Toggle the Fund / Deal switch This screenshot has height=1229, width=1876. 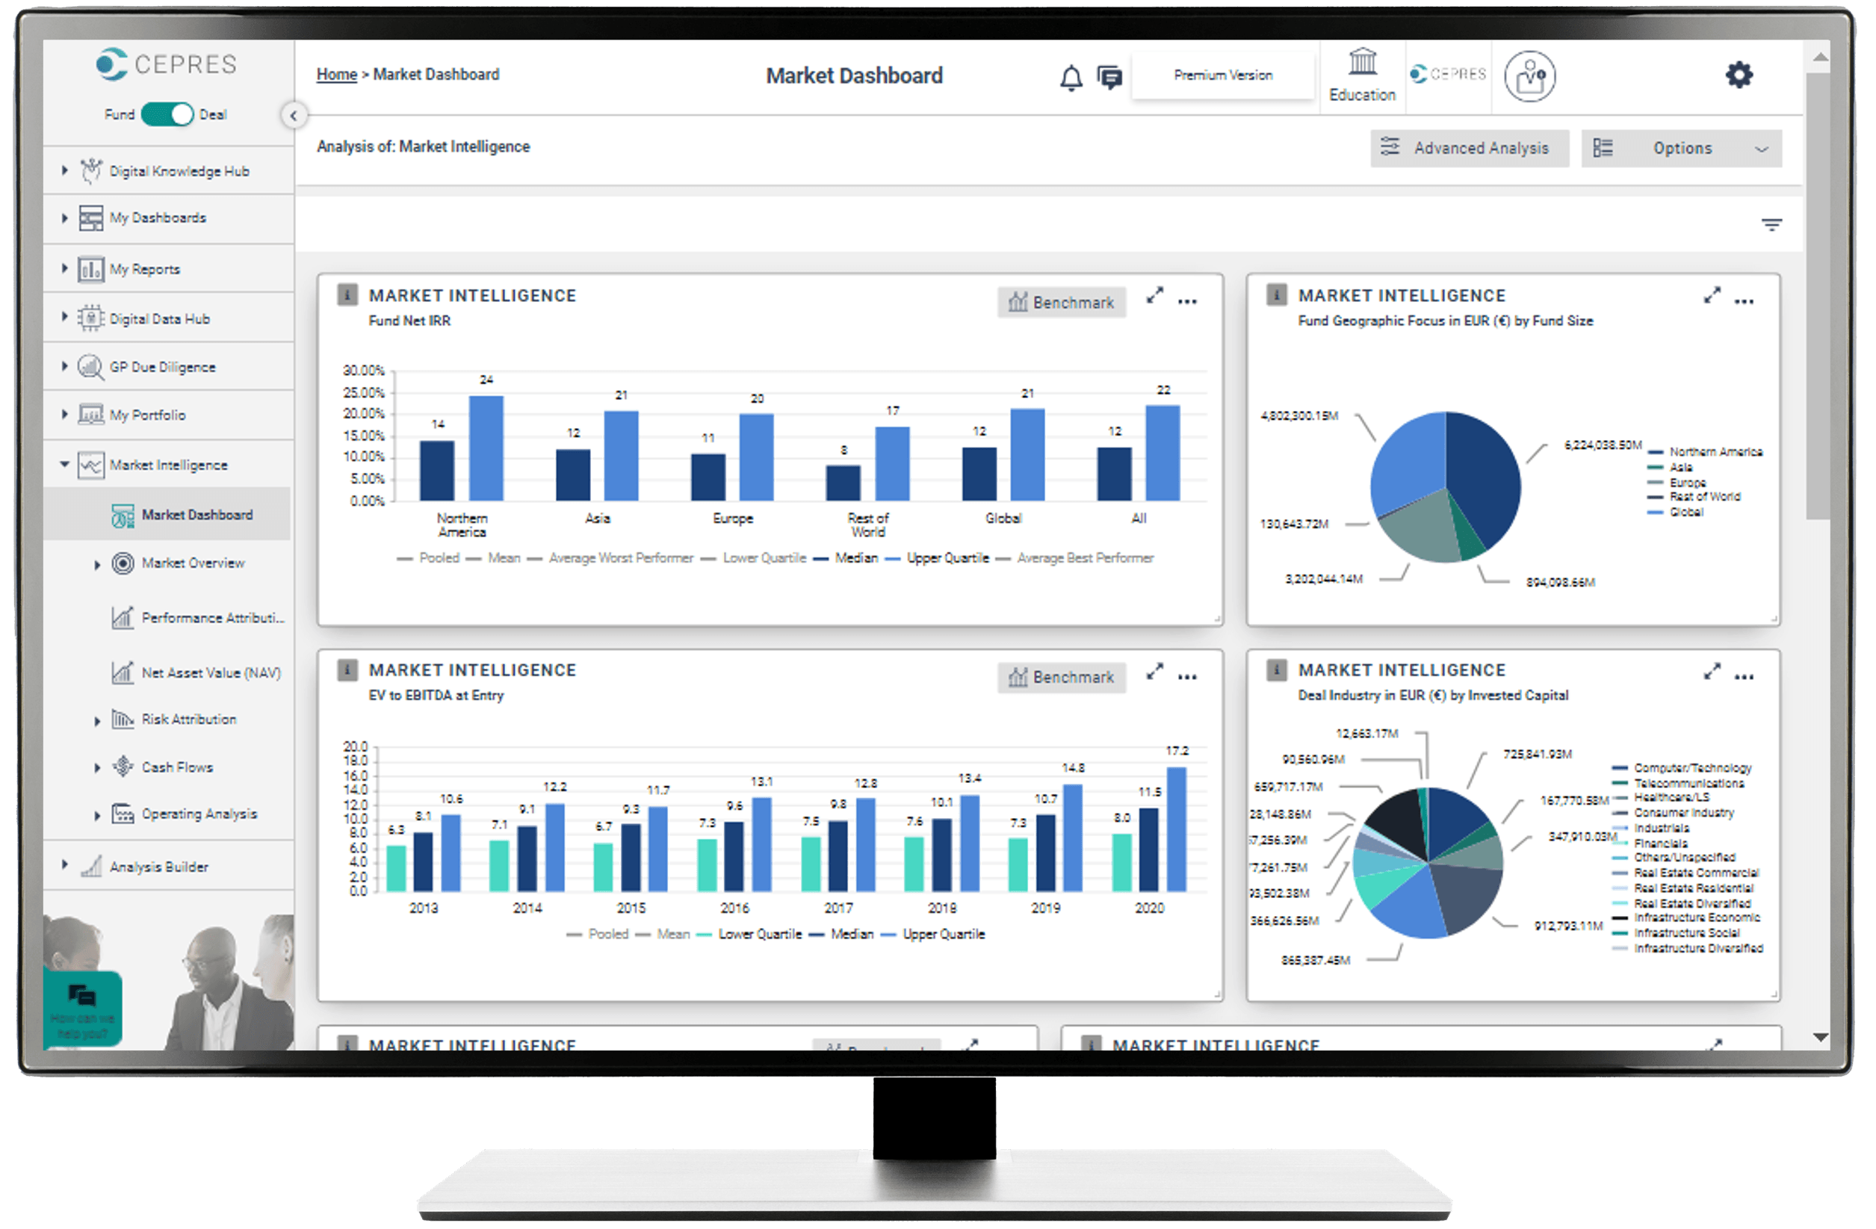167,114
